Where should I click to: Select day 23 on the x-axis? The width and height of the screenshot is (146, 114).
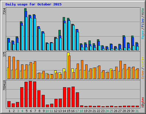click(x=103, y=111)
